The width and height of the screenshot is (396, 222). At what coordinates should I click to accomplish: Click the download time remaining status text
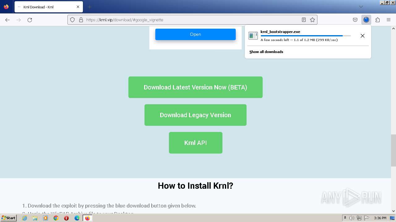(299, 40)
